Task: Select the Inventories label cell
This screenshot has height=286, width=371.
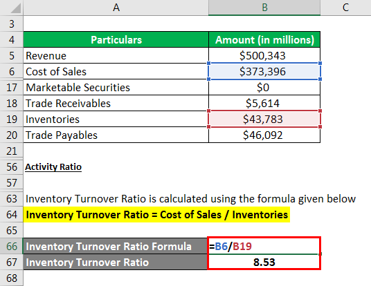Action: coord(116,120)
